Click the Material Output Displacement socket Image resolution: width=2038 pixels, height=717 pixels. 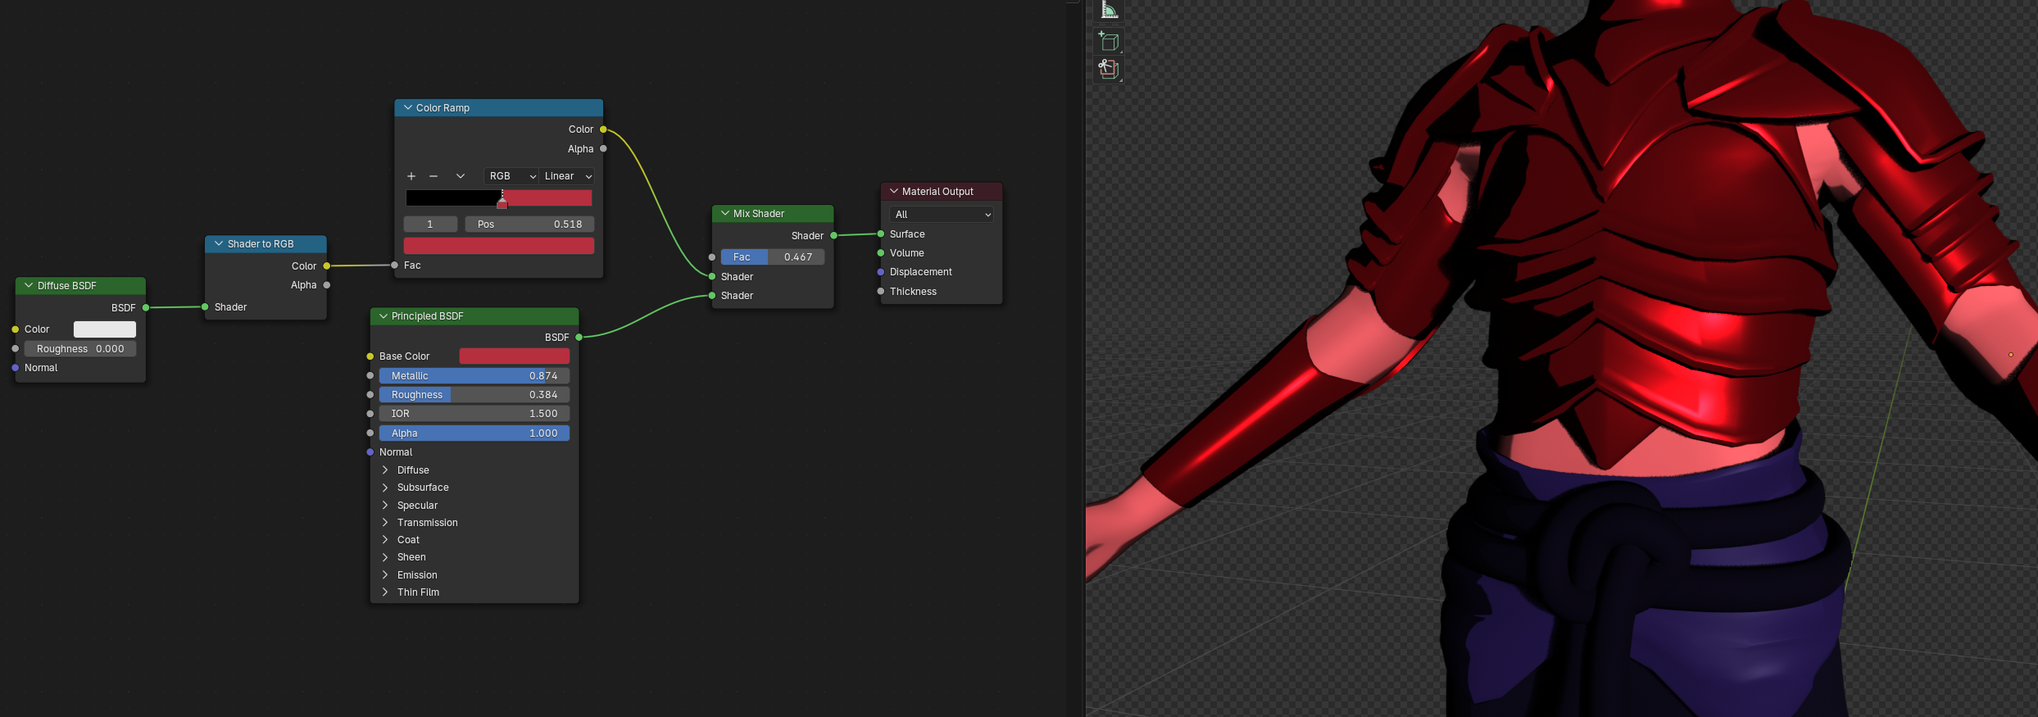[x=881, y=272]
